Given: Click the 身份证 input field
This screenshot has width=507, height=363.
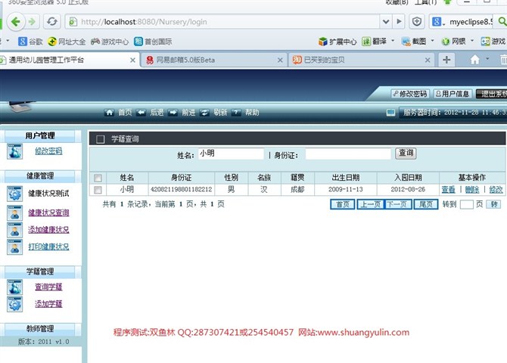Looking at the screenshot, I should 348,154.
